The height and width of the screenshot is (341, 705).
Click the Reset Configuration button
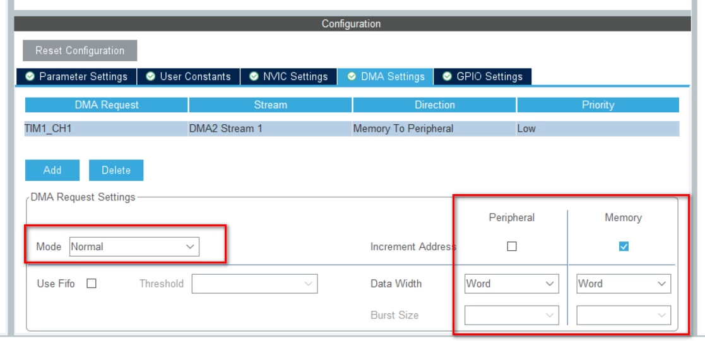pos(80,50)
